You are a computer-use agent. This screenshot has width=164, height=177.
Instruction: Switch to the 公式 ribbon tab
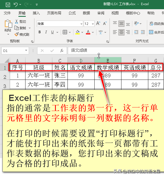pyautogui.click(x=72, y=13)
